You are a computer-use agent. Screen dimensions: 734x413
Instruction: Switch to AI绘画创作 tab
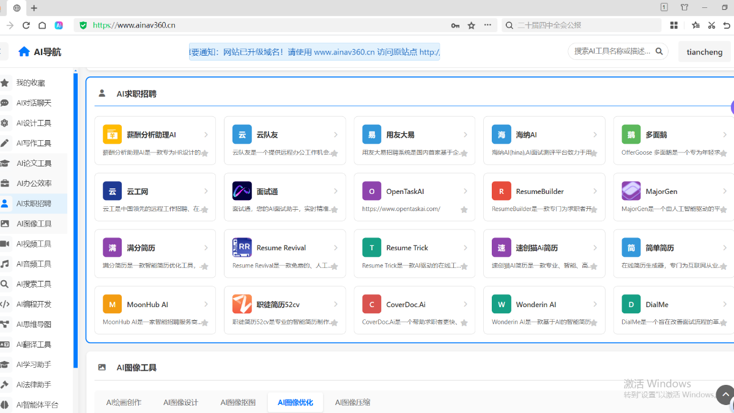(x=124, y=402)
